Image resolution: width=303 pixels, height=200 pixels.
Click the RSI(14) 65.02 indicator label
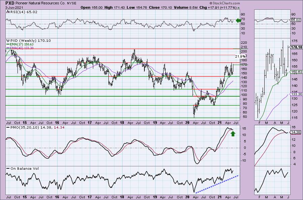click(24, 12)
